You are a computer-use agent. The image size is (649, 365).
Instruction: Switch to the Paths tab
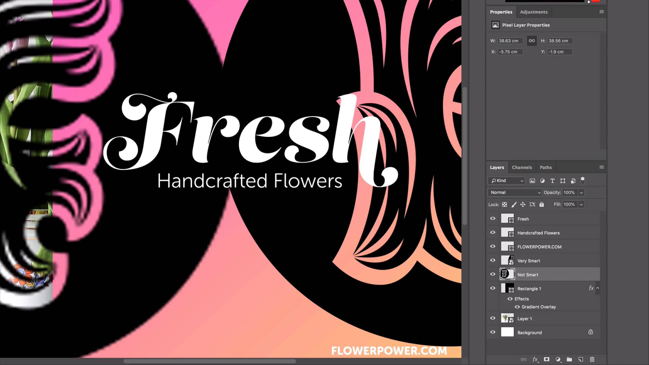tap(546, 167)
